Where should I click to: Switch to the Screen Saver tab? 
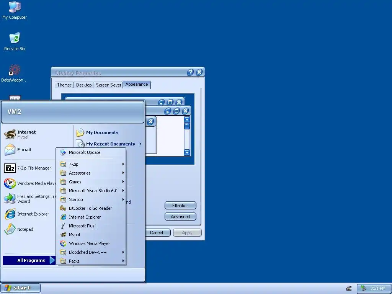click(x=108, y=85)
